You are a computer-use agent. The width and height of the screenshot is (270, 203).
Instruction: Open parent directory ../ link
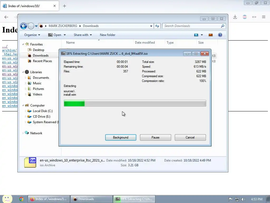(x=5, y=46)
